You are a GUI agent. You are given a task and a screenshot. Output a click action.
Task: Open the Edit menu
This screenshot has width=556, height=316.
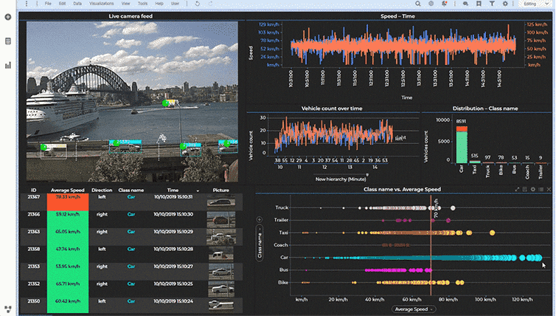63,4
